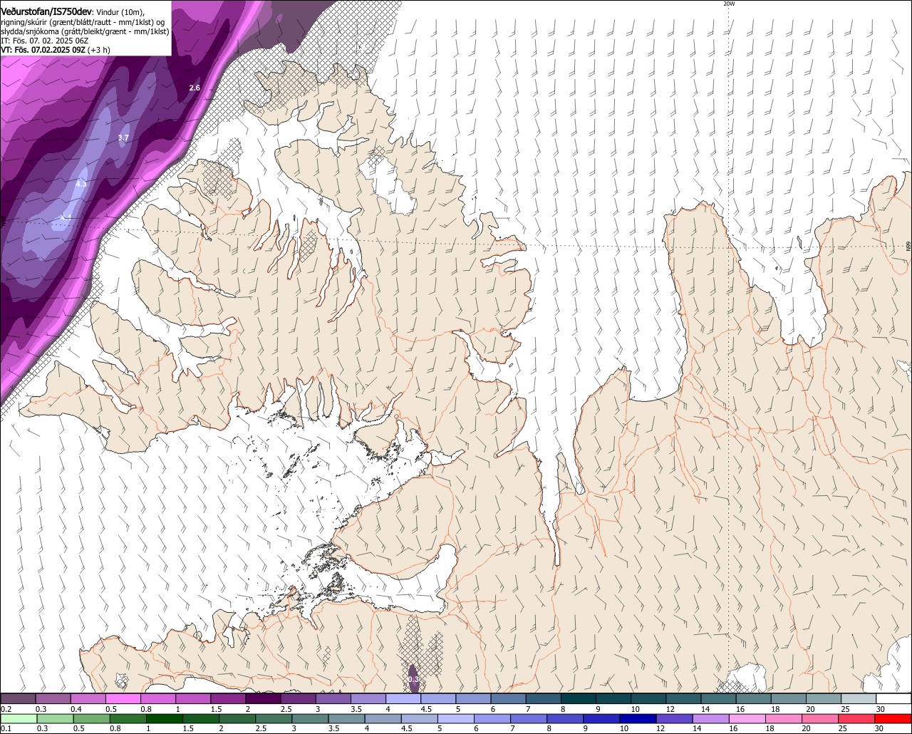Viewport: 912px width, 734px height.
Task: Click the 'VT: Fös. 07.02.2025 09Z (+3 h)' line
Action: (x=55, y=50)
